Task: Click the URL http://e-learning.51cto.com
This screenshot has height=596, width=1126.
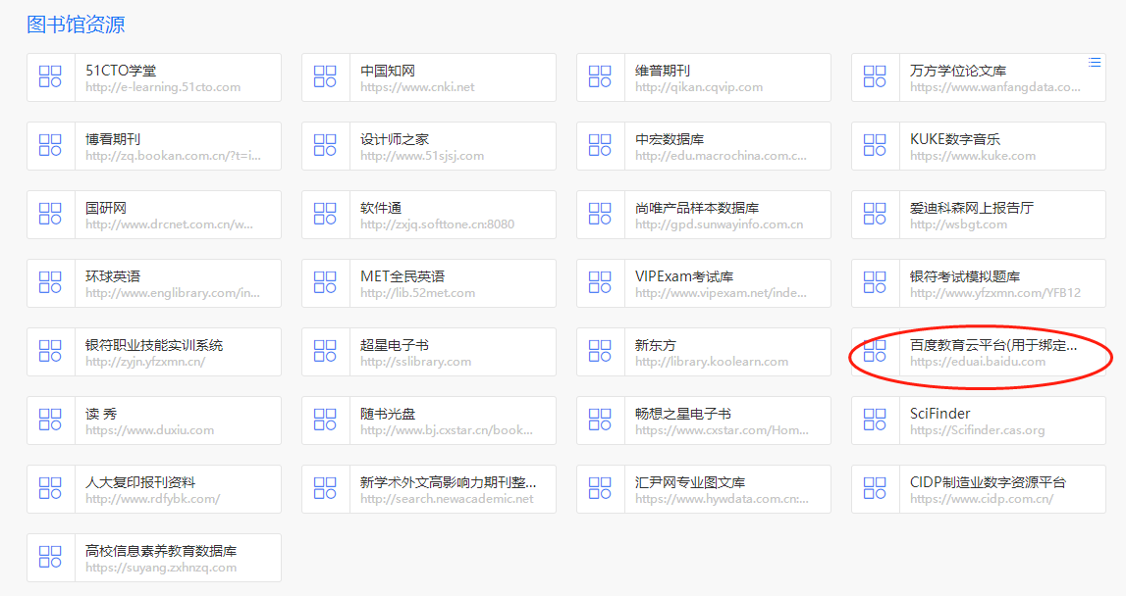Action: 163,87
